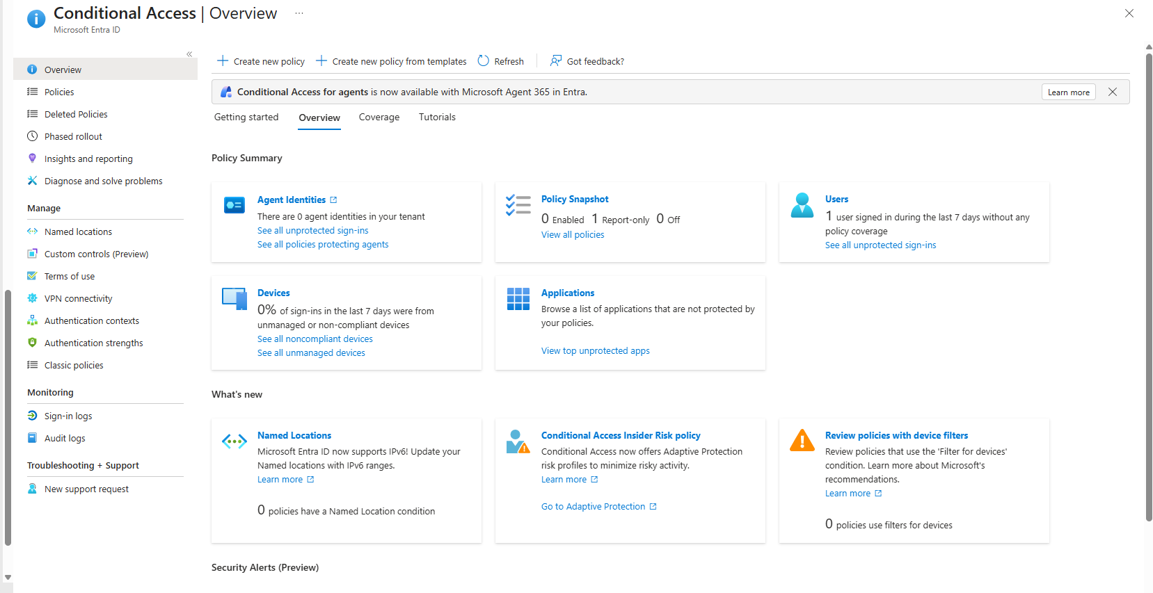Open Diagnose and solve problems icon
This screenshot has width=1153, height=593.
(32, 181)
